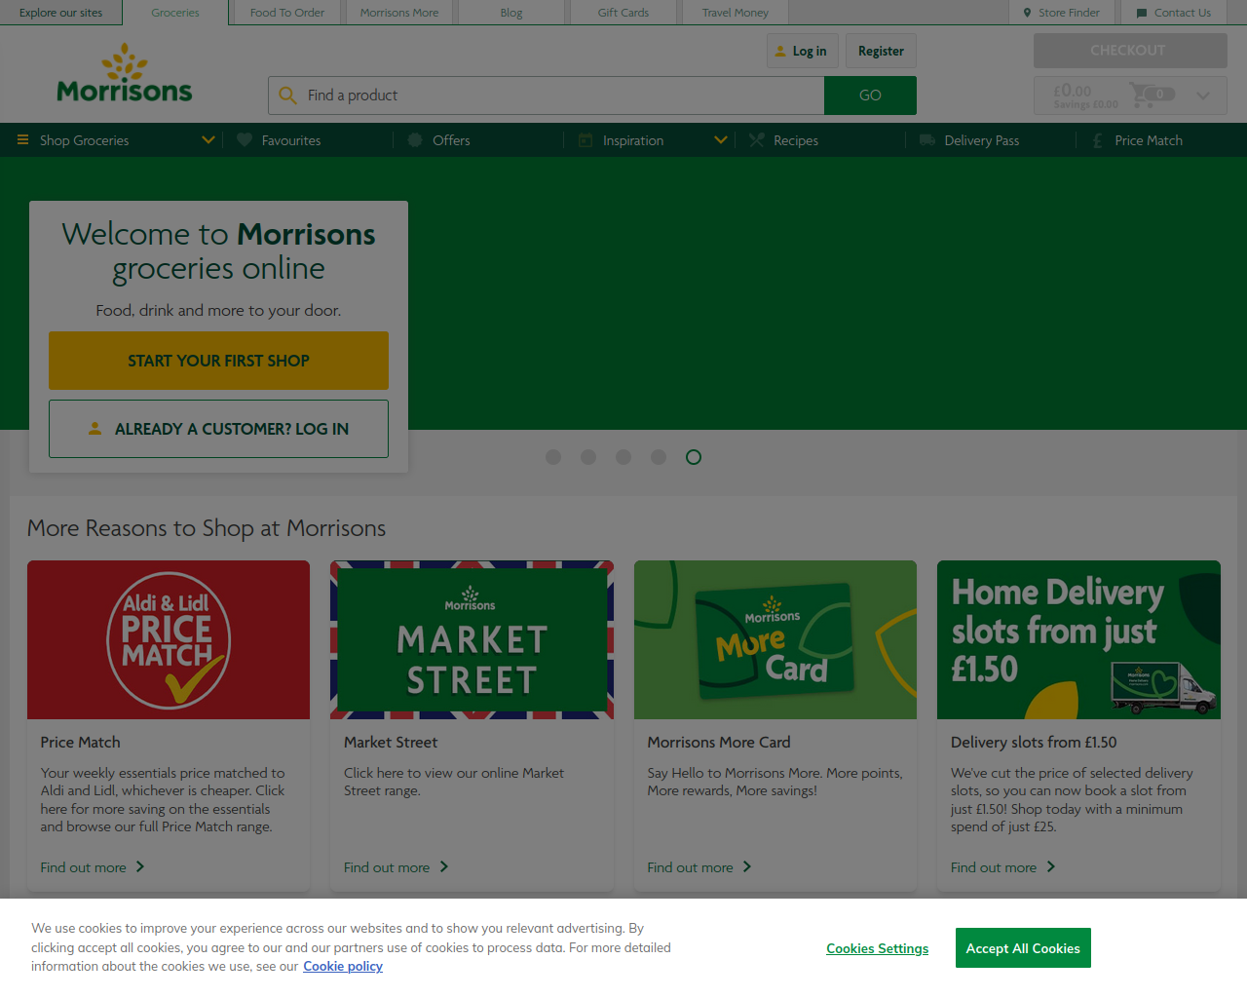This screenshot has width=1247, height=998.
Task: Open the Market Street image
Action: [472, 639]
